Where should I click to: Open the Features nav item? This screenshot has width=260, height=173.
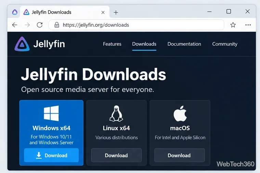[x=112, y=44]
